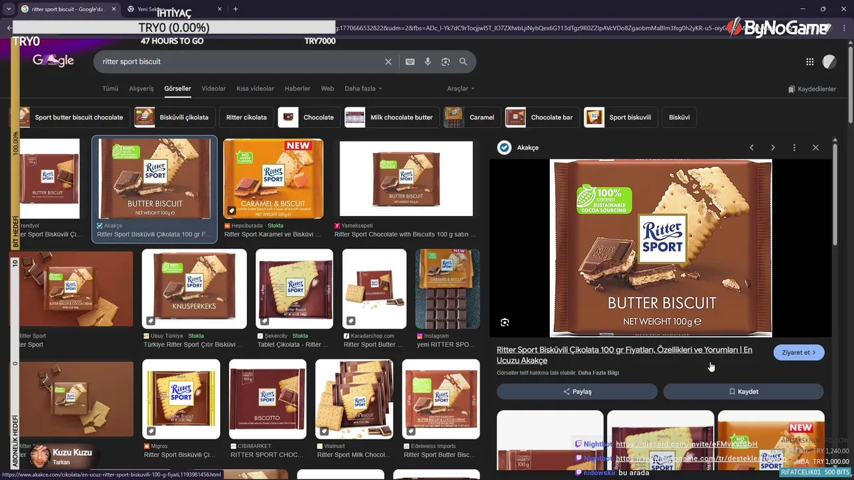Select the Görseller tab
This screenshot has width=854, height=480.
pos(177,89)
